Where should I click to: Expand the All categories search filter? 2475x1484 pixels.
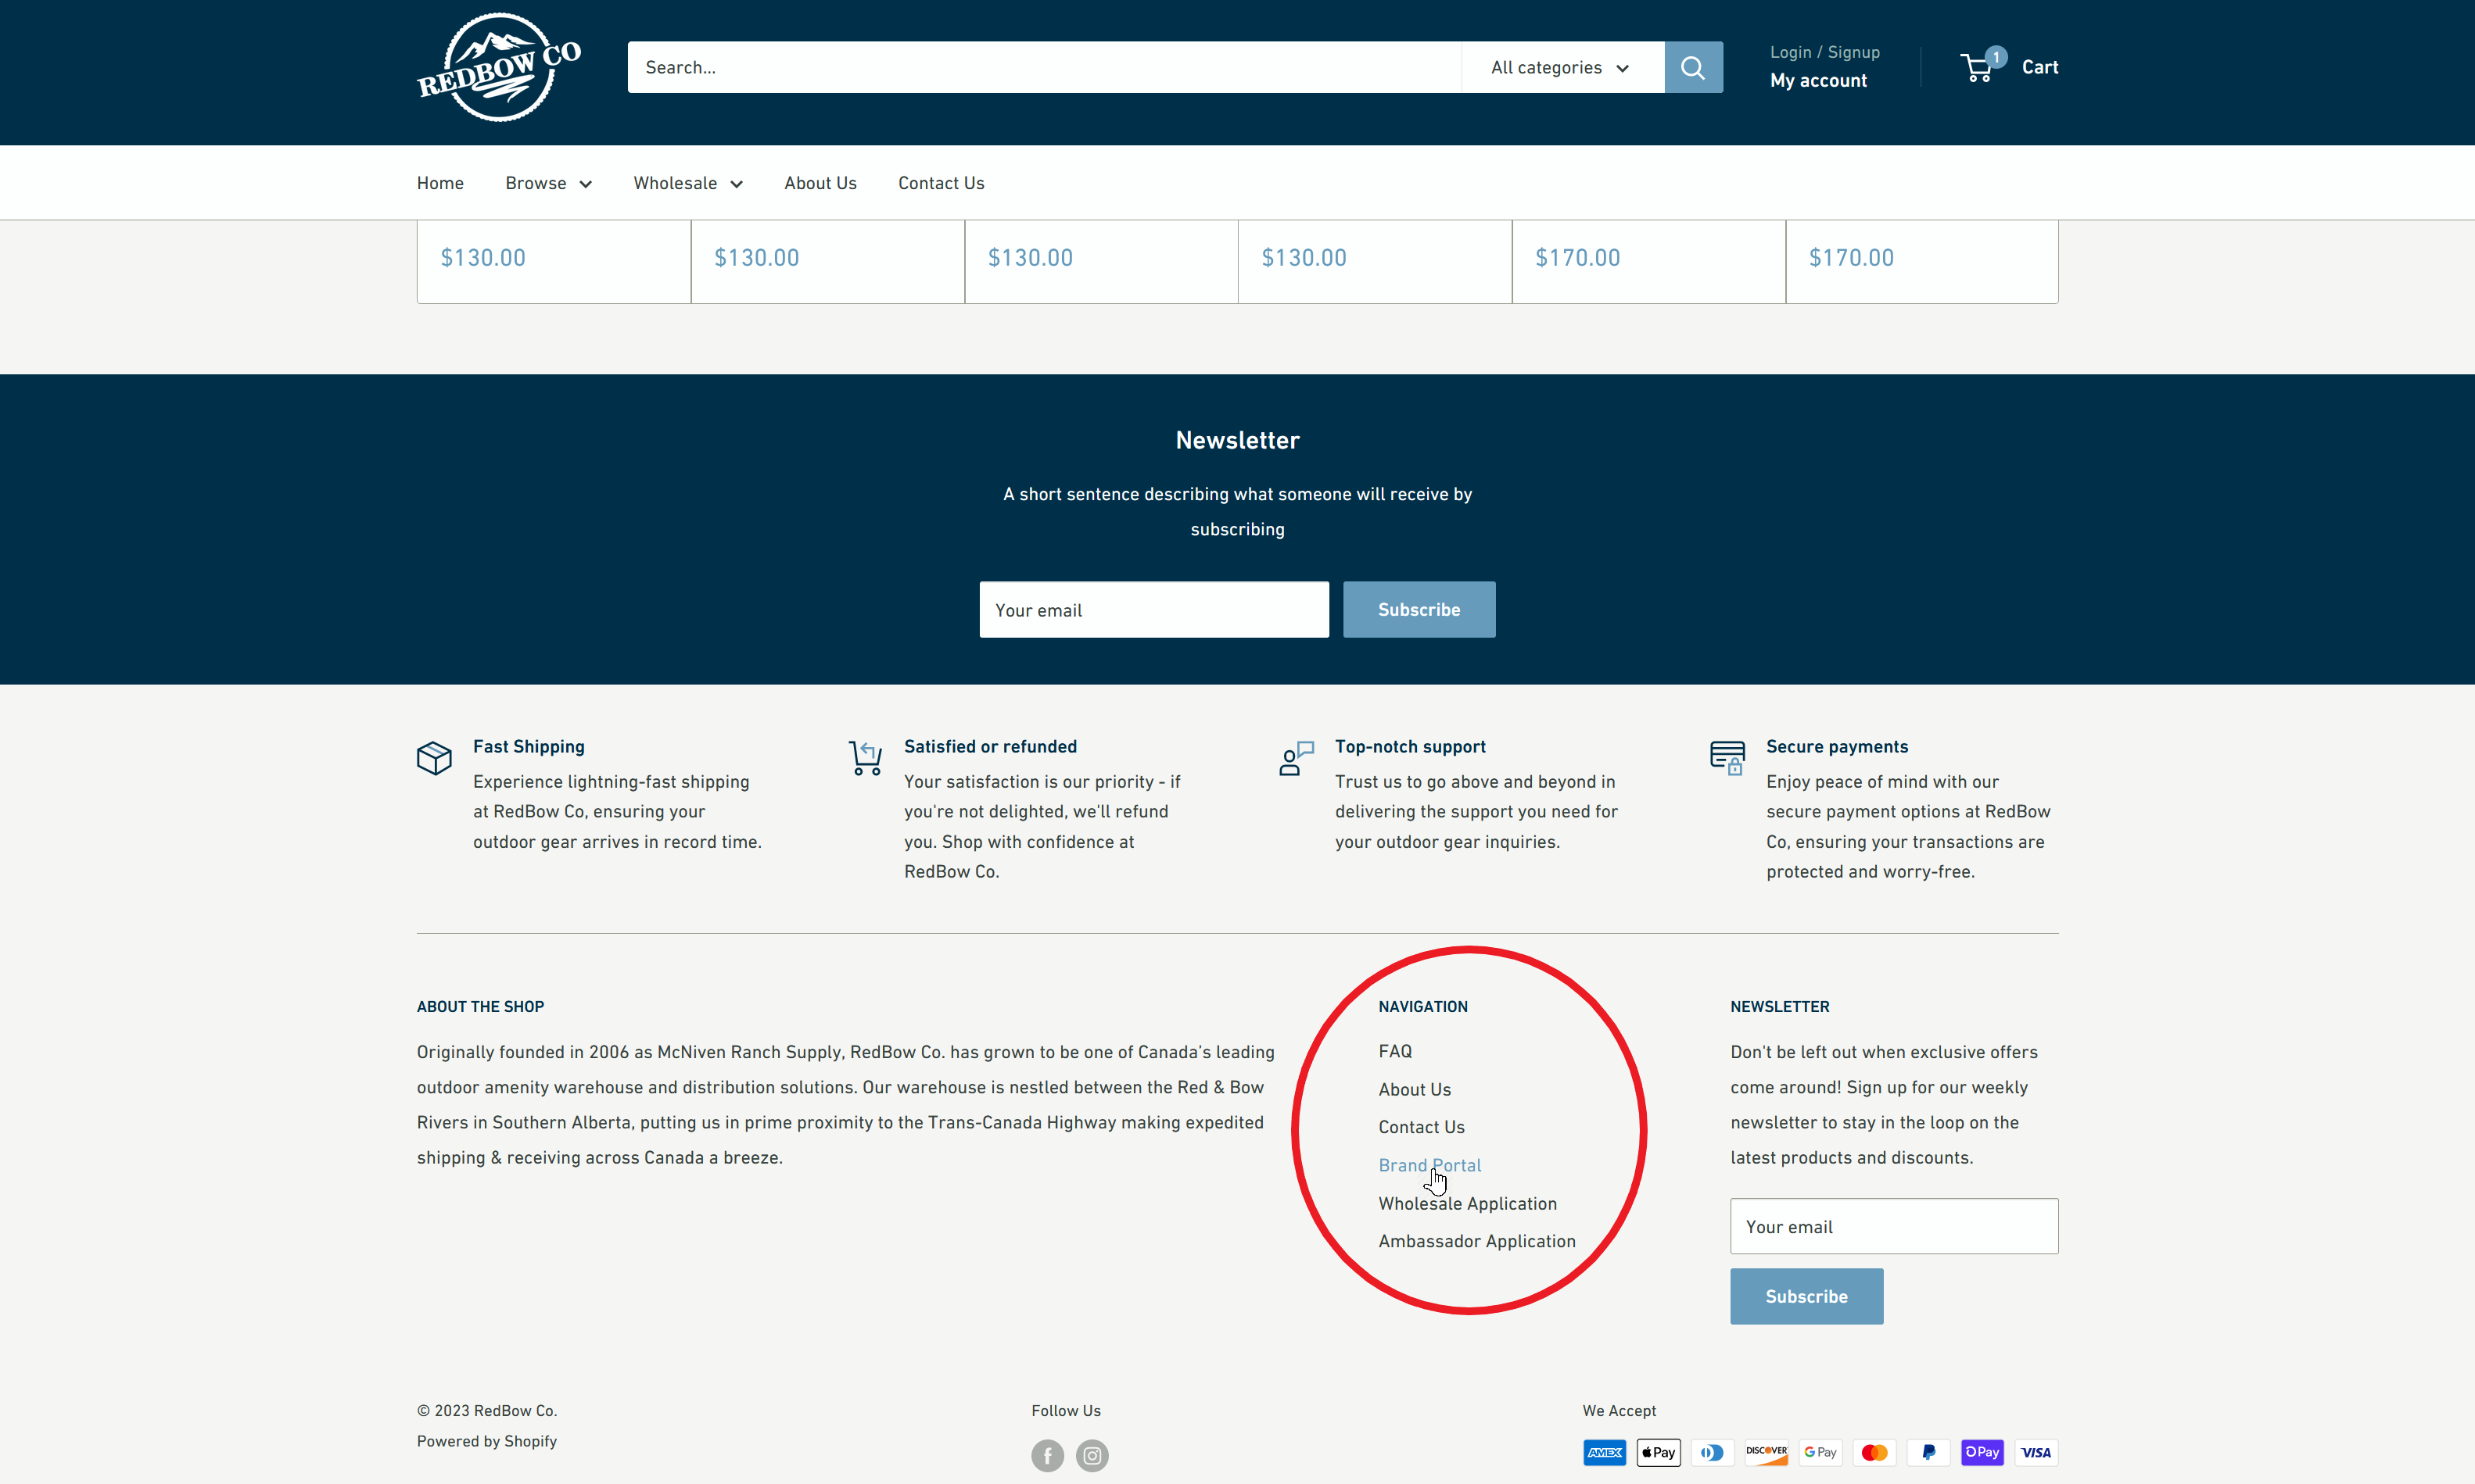tap(1561, 67)
